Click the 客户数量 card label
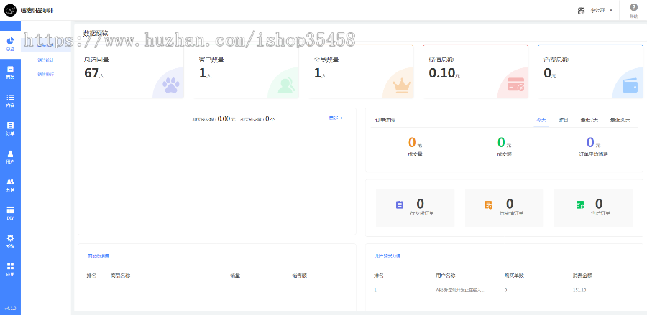 [211, 60]
